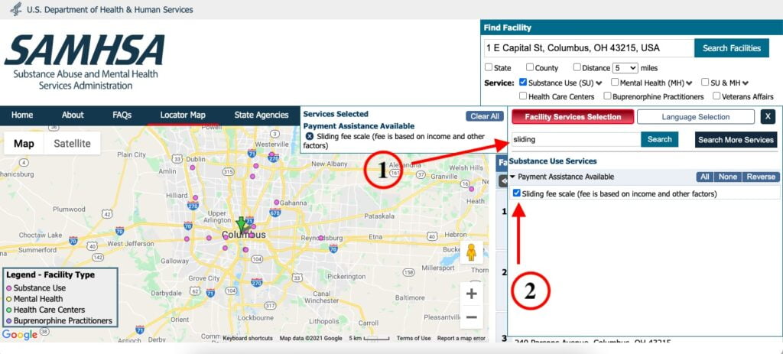Remove Sliding fee scale with the x icon

point(310,136)
